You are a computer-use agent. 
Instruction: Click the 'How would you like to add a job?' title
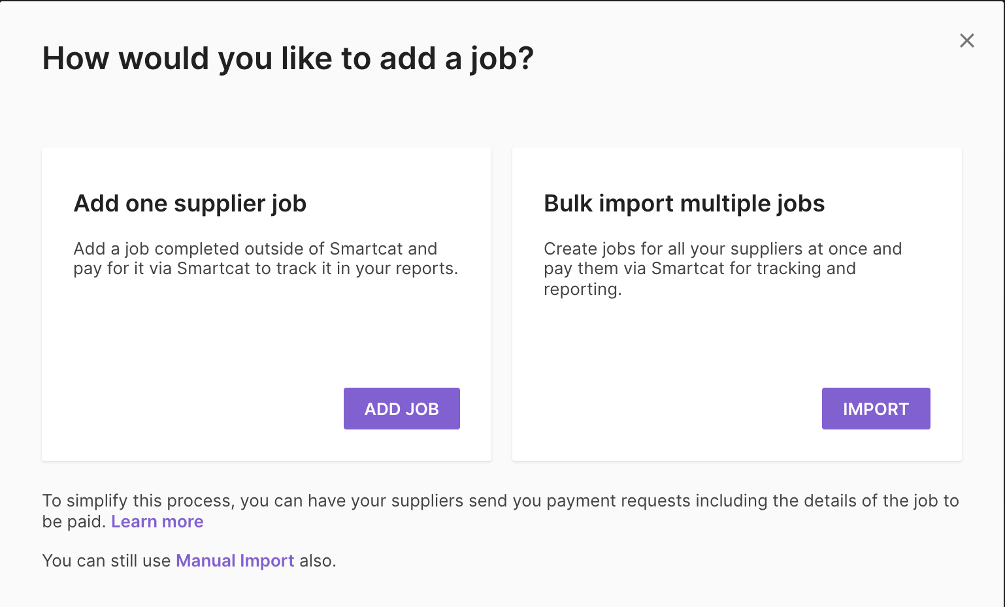click(288, 59)
